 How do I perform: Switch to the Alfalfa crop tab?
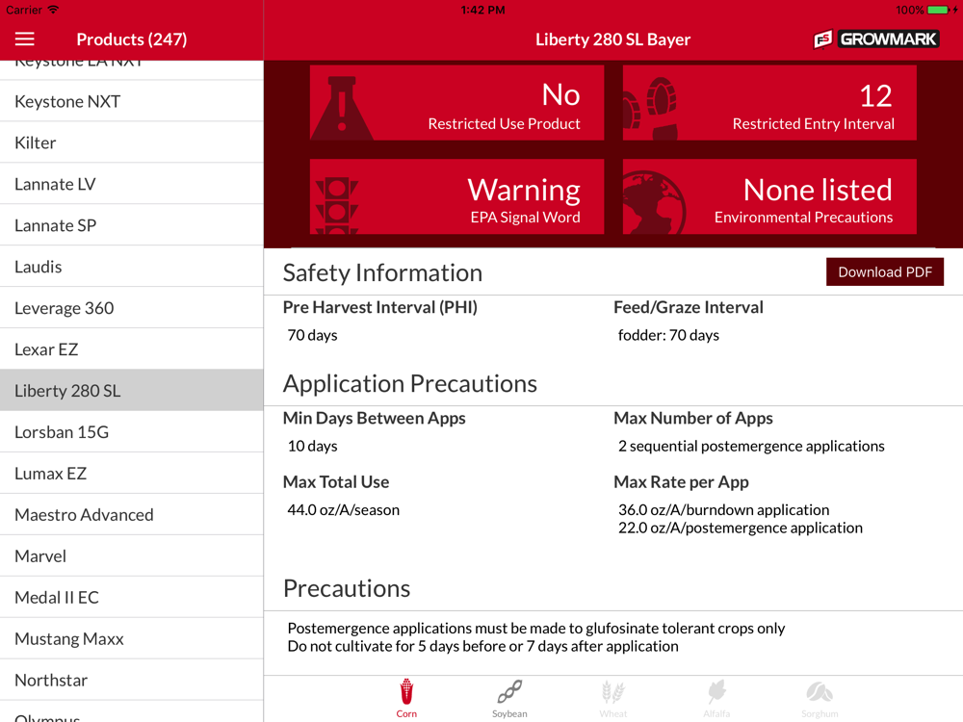pyautogui.click(x=716, y=699)
